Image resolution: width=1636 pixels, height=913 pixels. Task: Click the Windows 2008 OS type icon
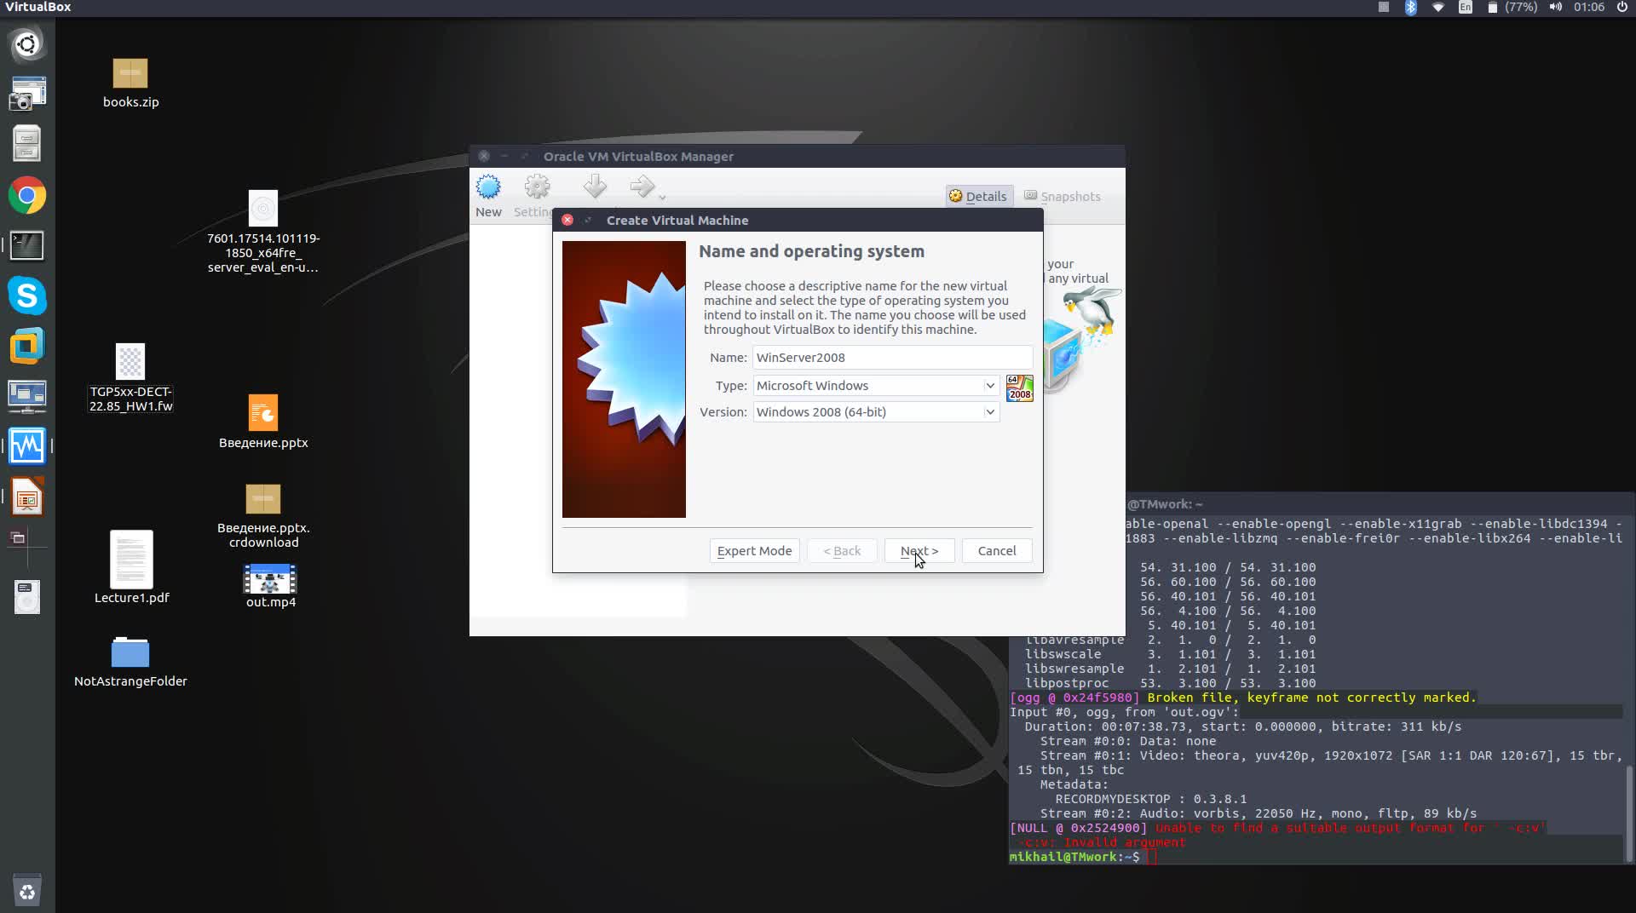pyautogui.click(x=1020, y=388)
